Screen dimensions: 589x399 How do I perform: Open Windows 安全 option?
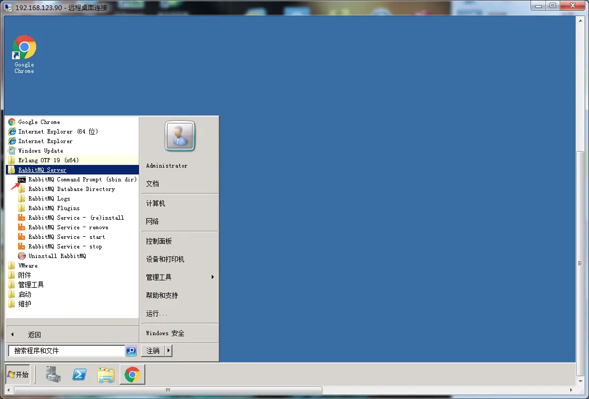tap(180, 333)
